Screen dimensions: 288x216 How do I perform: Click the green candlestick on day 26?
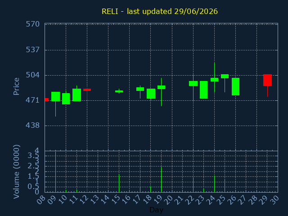[x=235, y=87]
